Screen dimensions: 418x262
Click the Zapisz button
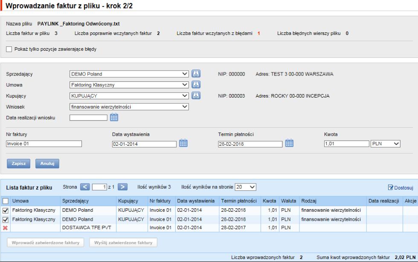coord(18,164)
